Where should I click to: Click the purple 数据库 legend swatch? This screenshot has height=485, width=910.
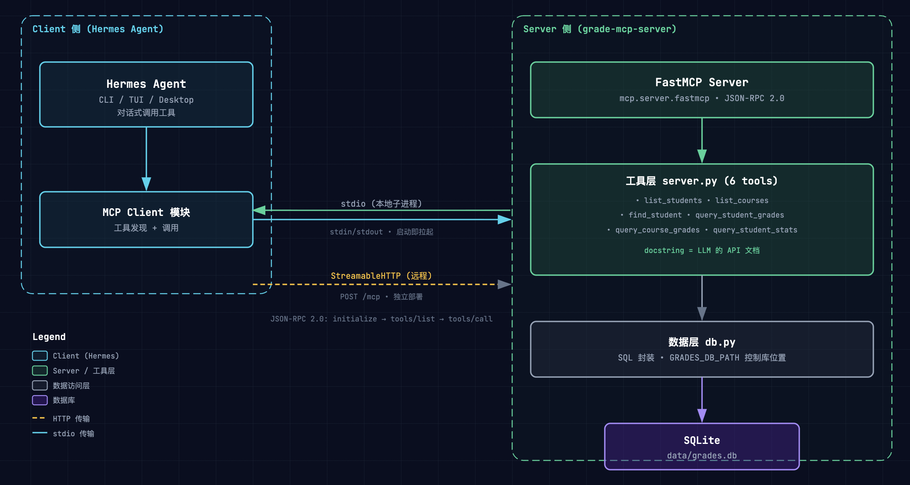click(40, 400)
